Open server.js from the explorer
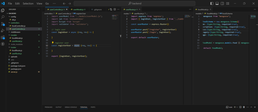 (x=14, y=72)
